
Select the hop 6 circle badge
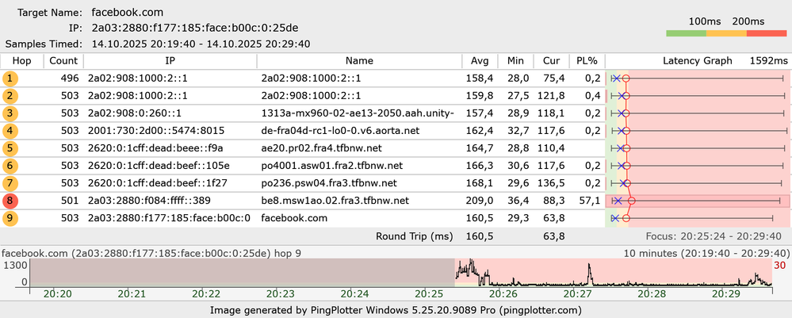pos(10,166)
